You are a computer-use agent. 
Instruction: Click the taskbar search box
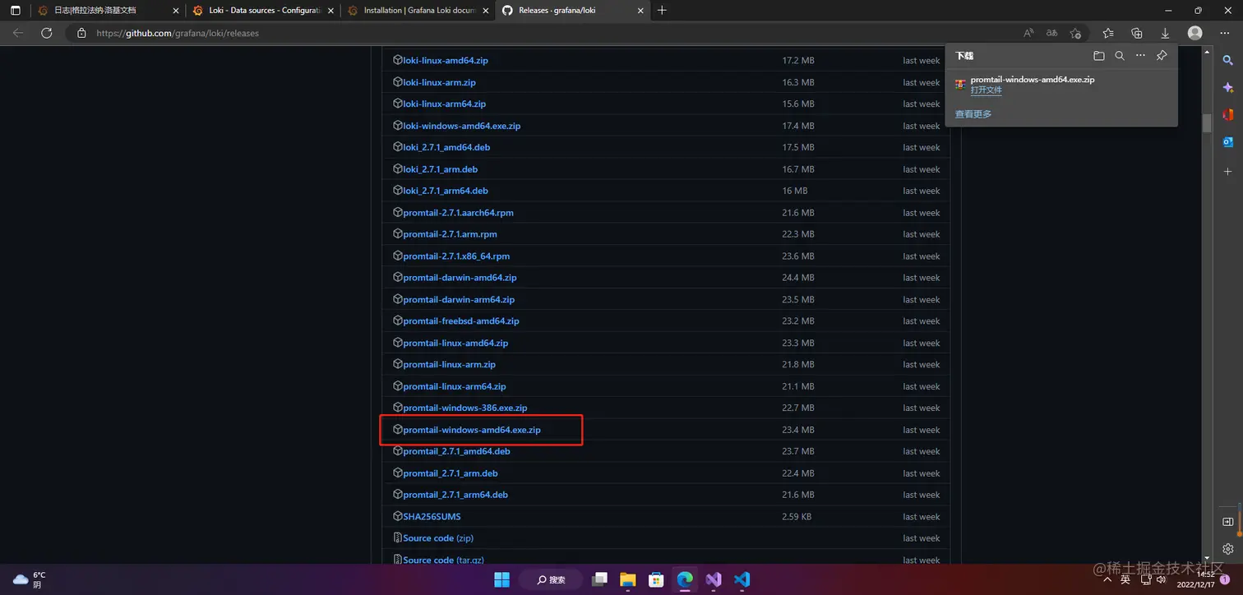[552, 579]
